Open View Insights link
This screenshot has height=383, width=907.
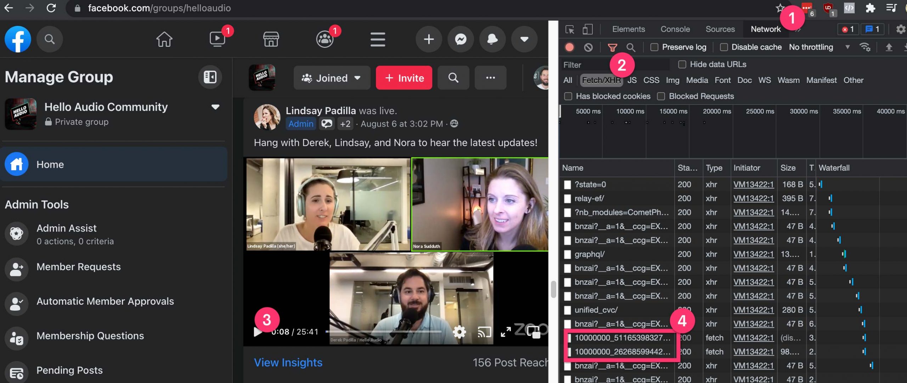tap(288, 362)
